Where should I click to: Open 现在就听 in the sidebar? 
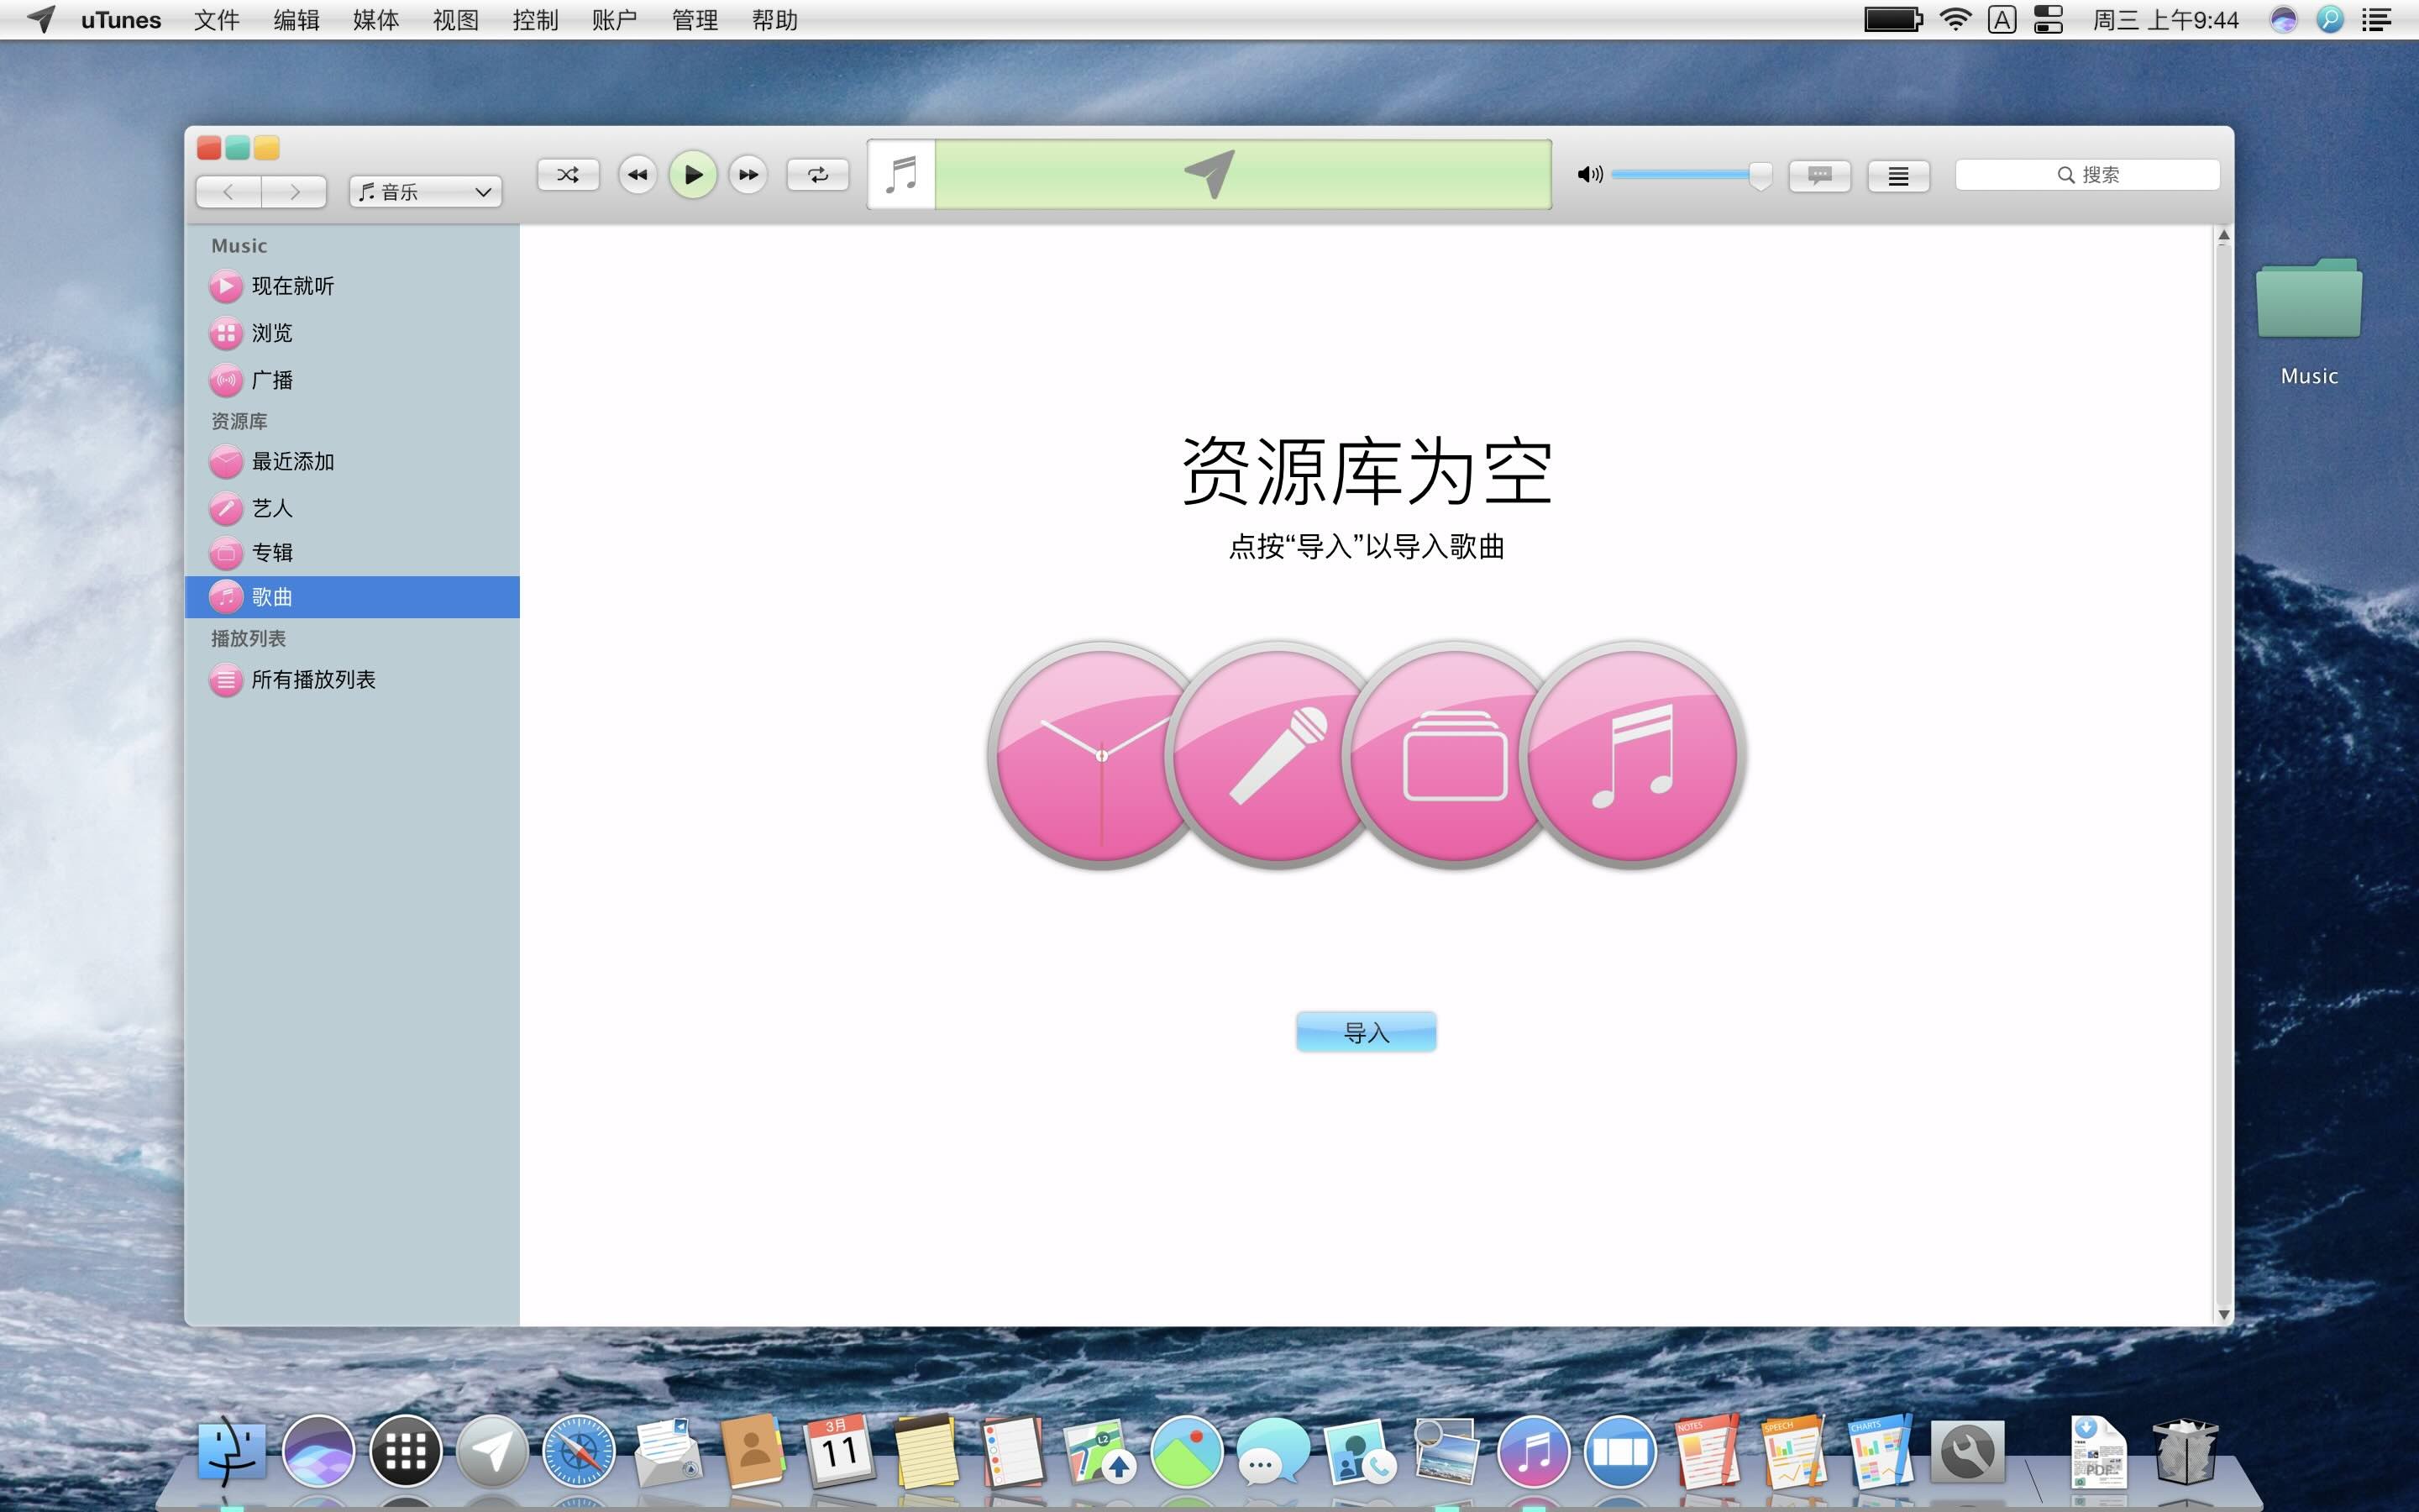[352, 286]
